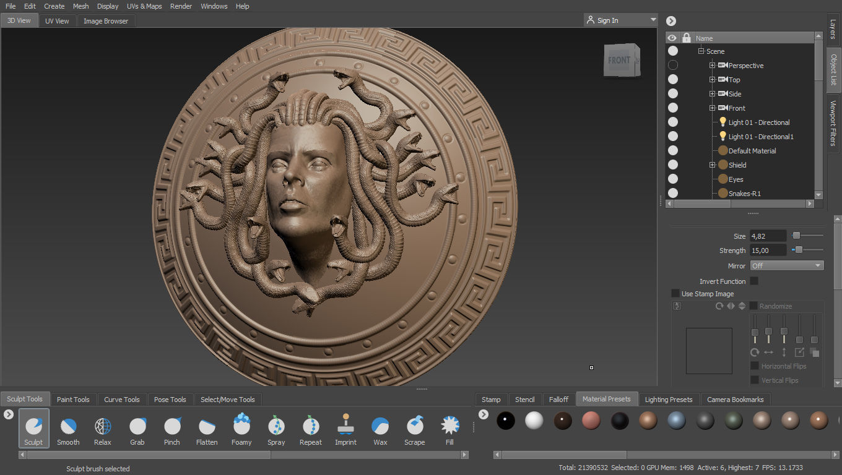Click the user icon next to Sign In
Image resolution: width=842 pixels, height=475 pixels.
coord(591,20)
